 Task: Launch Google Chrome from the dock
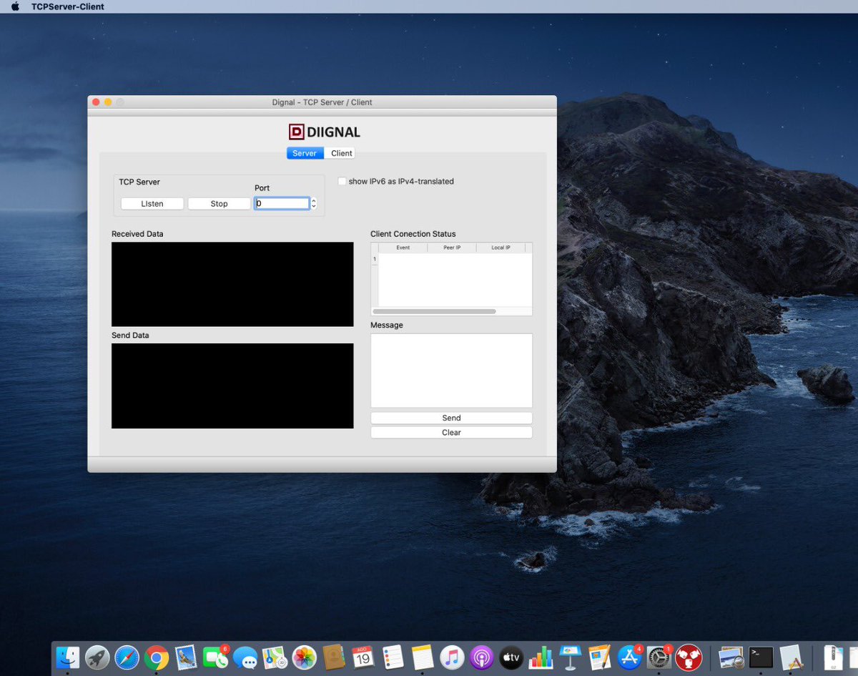pos(156,657)
